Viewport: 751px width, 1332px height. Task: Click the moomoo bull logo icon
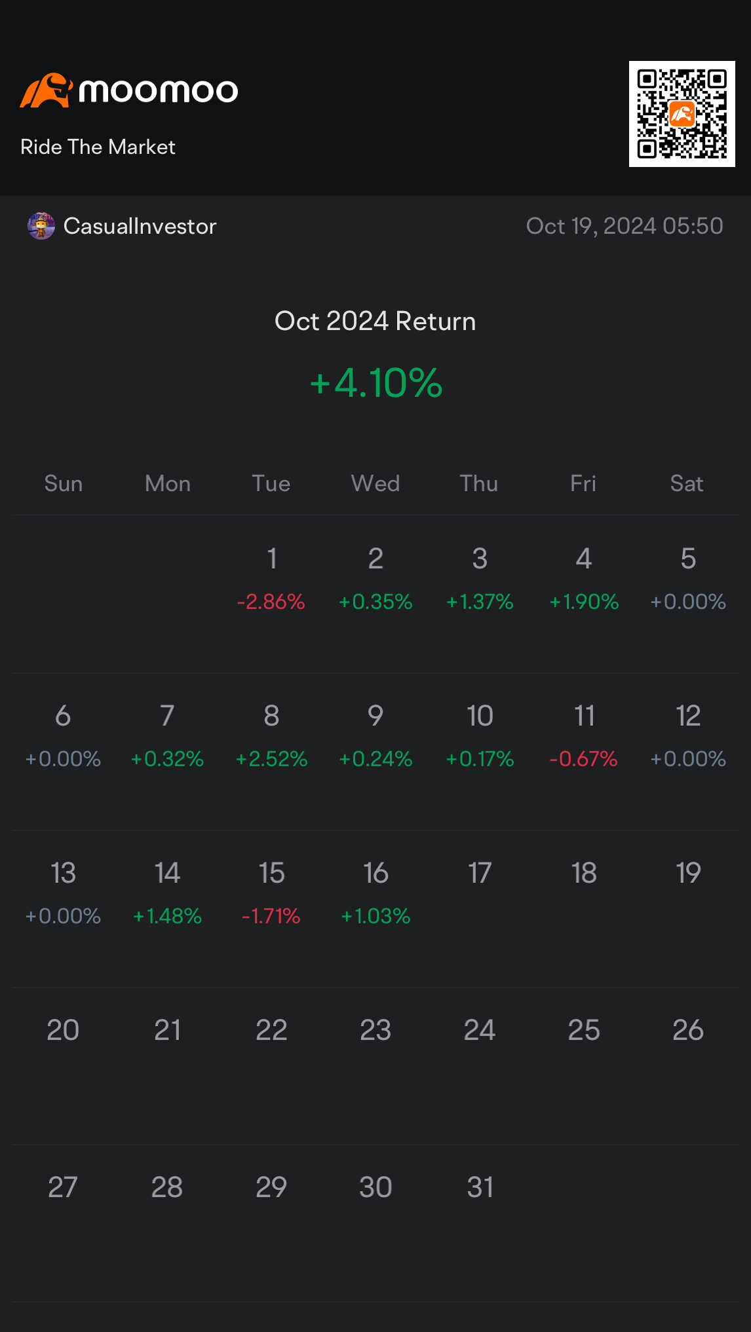[46, 90]
